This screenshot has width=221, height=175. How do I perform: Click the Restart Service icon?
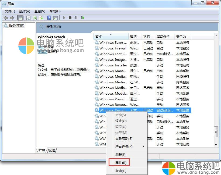pyautogui.click(x=82, y=18)
